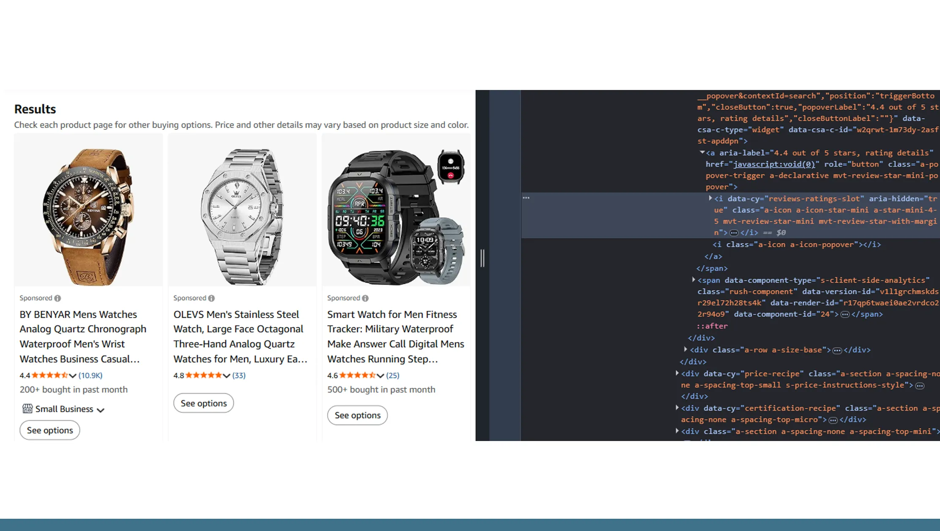This screenshot has width=940, height=531.
Task: Open the BENYAR rating popover chevron
Action: [x=73, y=376]
